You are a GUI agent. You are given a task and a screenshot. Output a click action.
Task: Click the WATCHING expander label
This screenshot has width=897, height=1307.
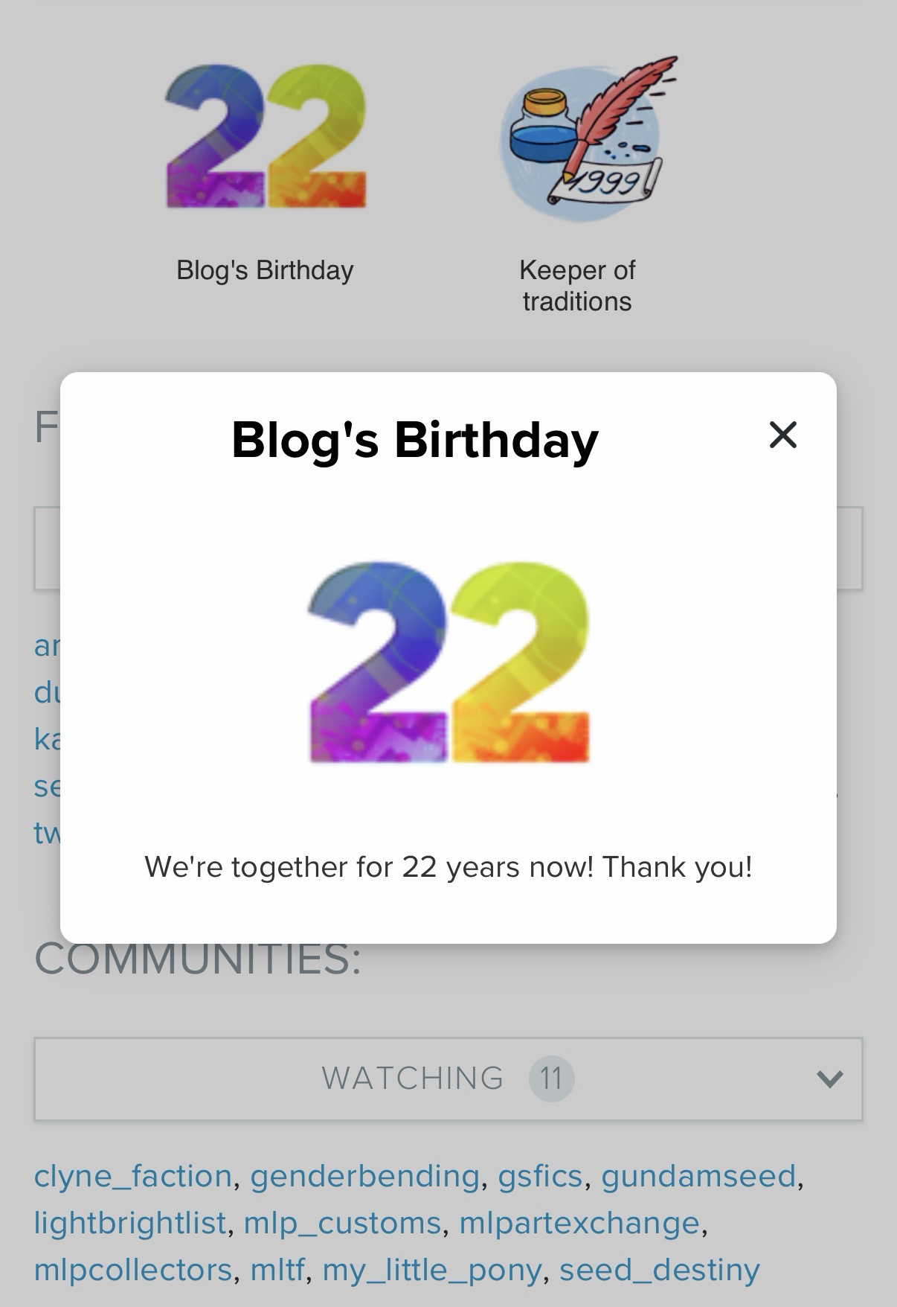(x=412, y=1078)
